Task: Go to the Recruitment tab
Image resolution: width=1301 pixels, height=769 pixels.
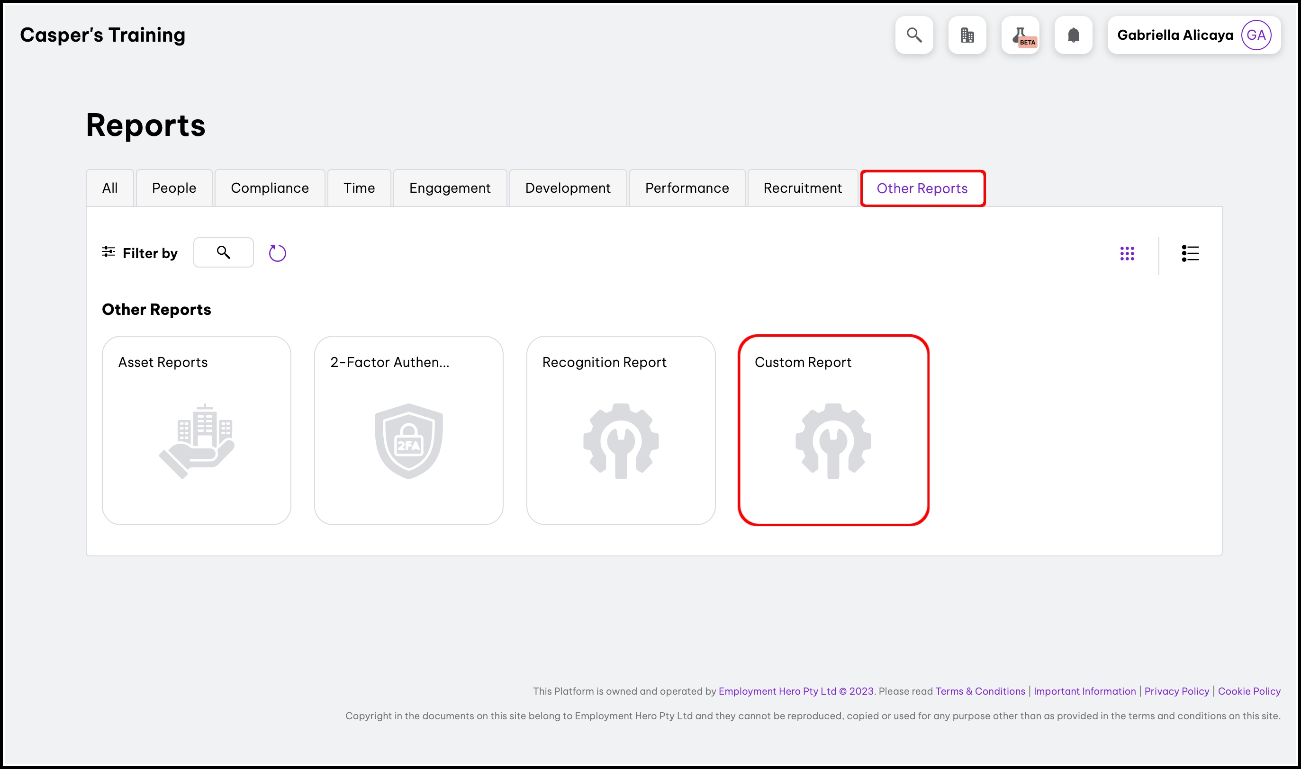Action: (803, 188)
